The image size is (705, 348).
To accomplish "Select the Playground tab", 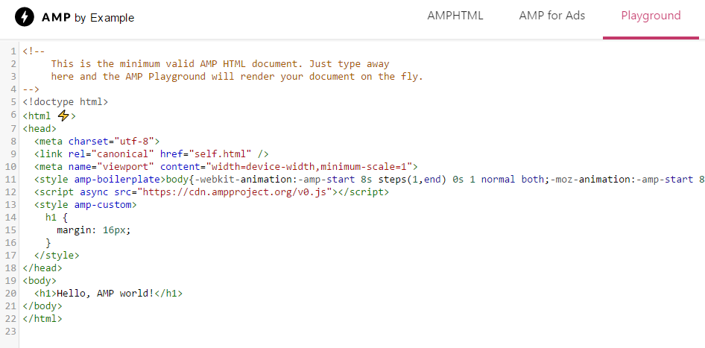I will [651, 16].
